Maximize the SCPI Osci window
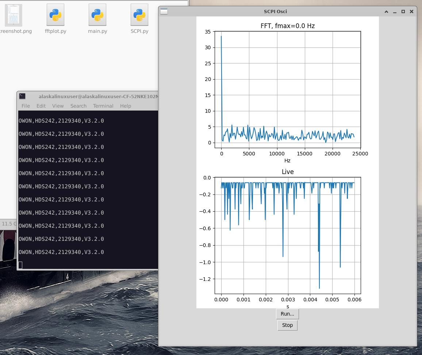The width and height of the screenshot is (422, 355). pos(403,11)
